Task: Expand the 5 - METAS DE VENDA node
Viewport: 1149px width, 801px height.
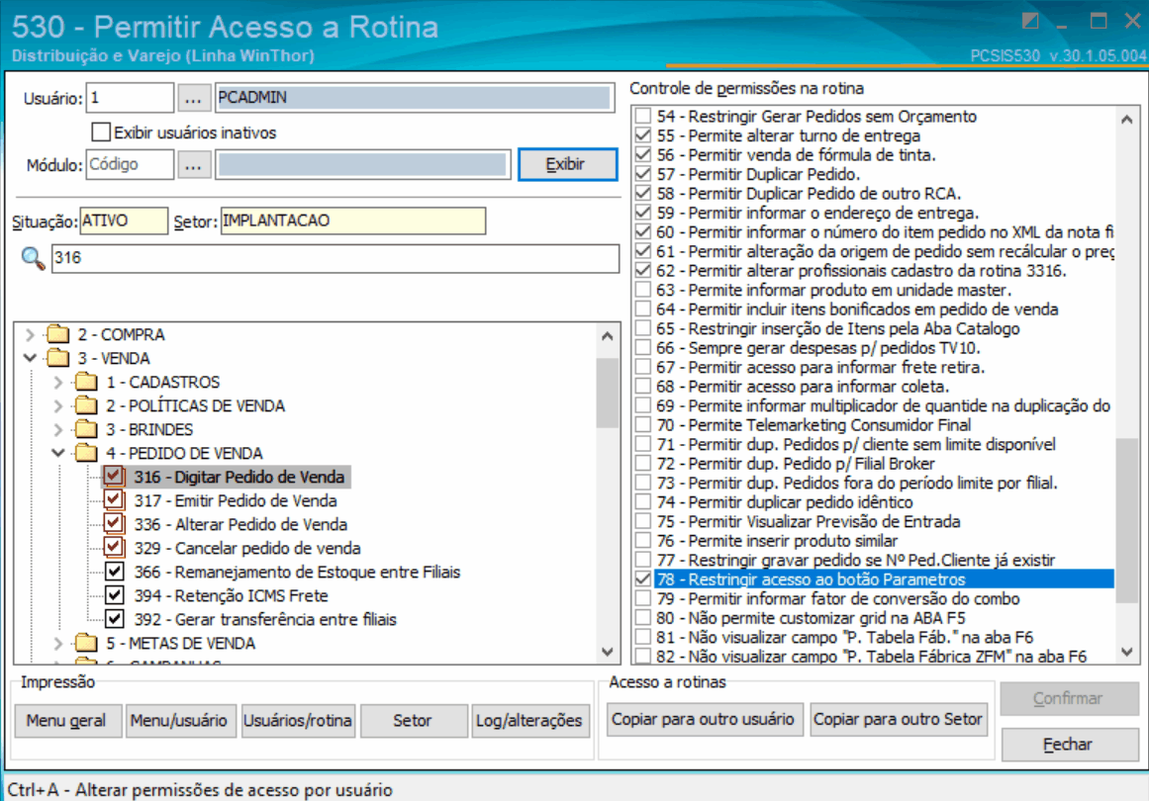Action: click(x=58, y=644)
